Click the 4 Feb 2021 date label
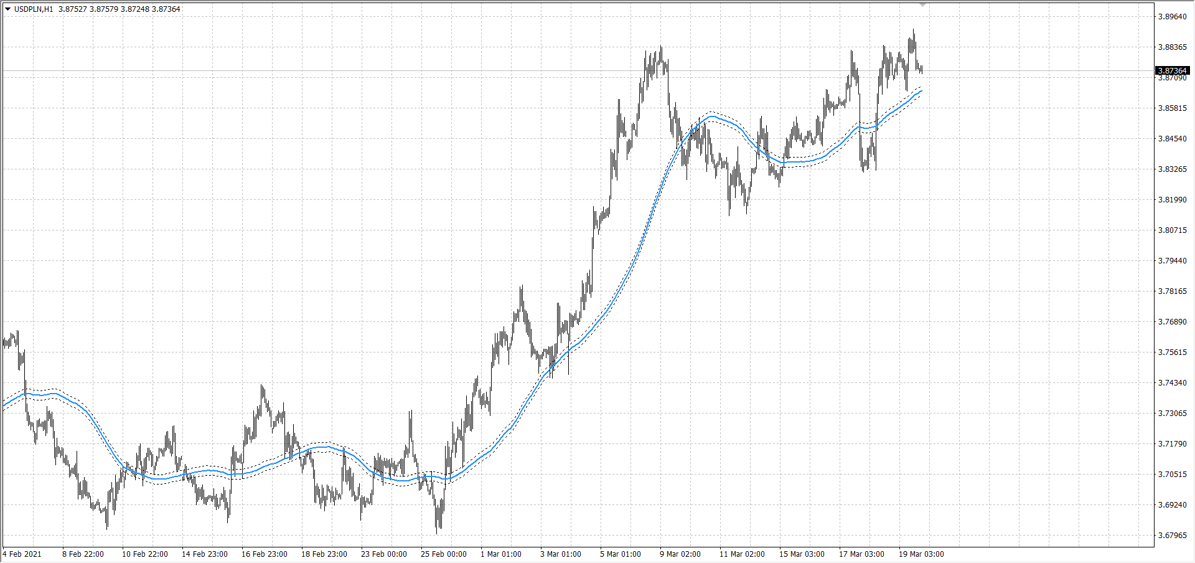Screen dimensions: 1195x563 [22, 554]
